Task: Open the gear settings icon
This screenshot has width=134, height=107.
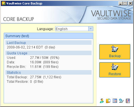Action: point(121,101)
